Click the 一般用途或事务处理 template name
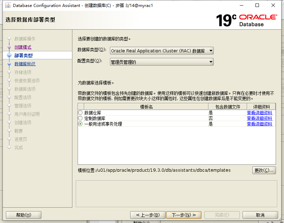This screenshot has height=223, width=284. pos(103,124)
